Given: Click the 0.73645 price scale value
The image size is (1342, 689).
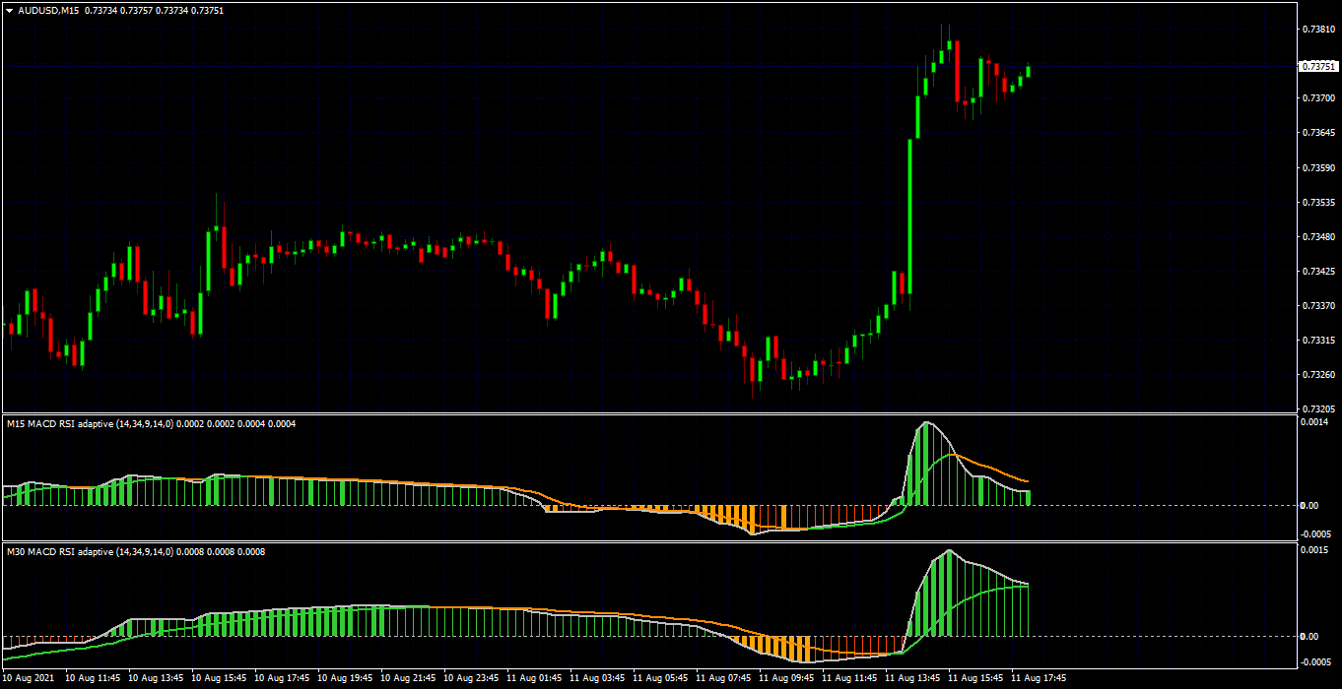Looking at the screenshot, I should point(1319,133).
